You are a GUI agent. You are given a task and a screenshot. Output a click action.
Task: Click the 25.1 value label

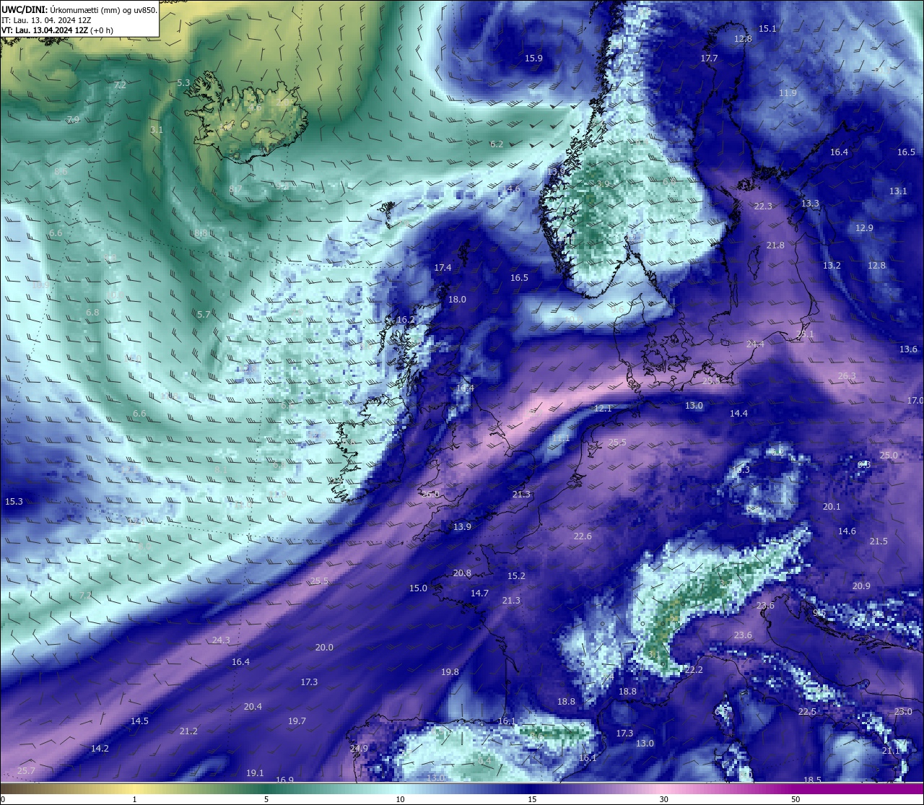pos(805,334)
